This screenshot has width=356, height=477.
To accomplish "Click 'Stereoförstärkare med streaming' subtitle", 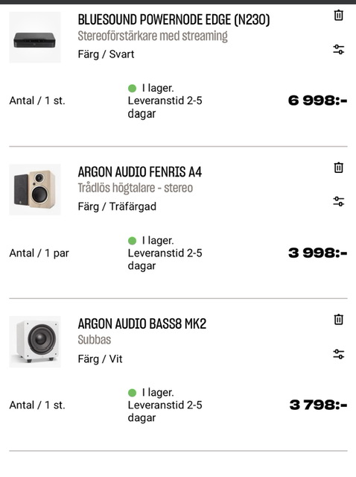I will [x=153, y=37].
